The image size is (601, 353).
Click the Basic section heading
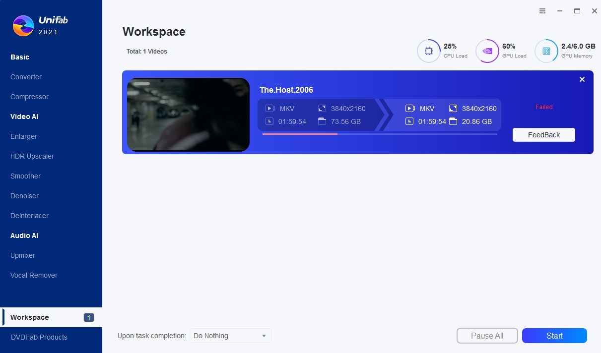coord(20,57)
